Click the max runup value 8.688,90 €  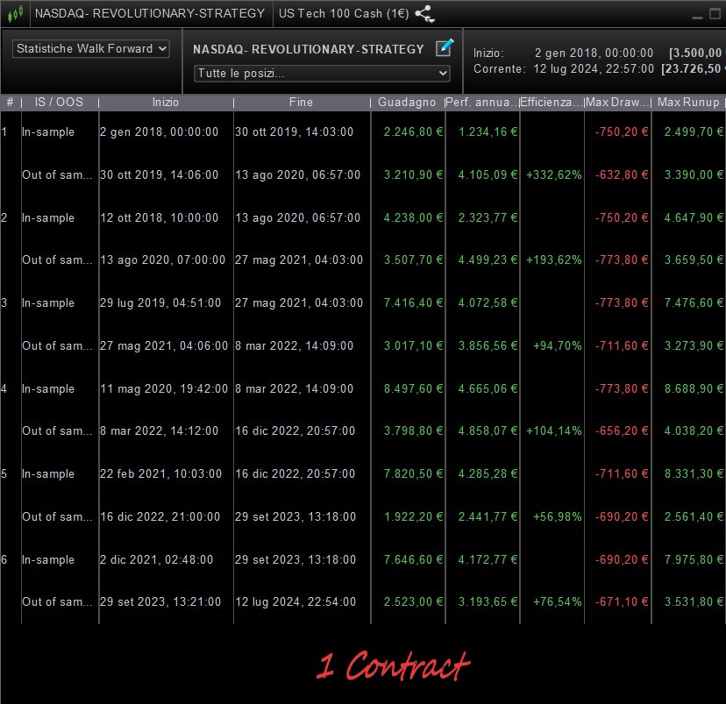coord(694,388)
